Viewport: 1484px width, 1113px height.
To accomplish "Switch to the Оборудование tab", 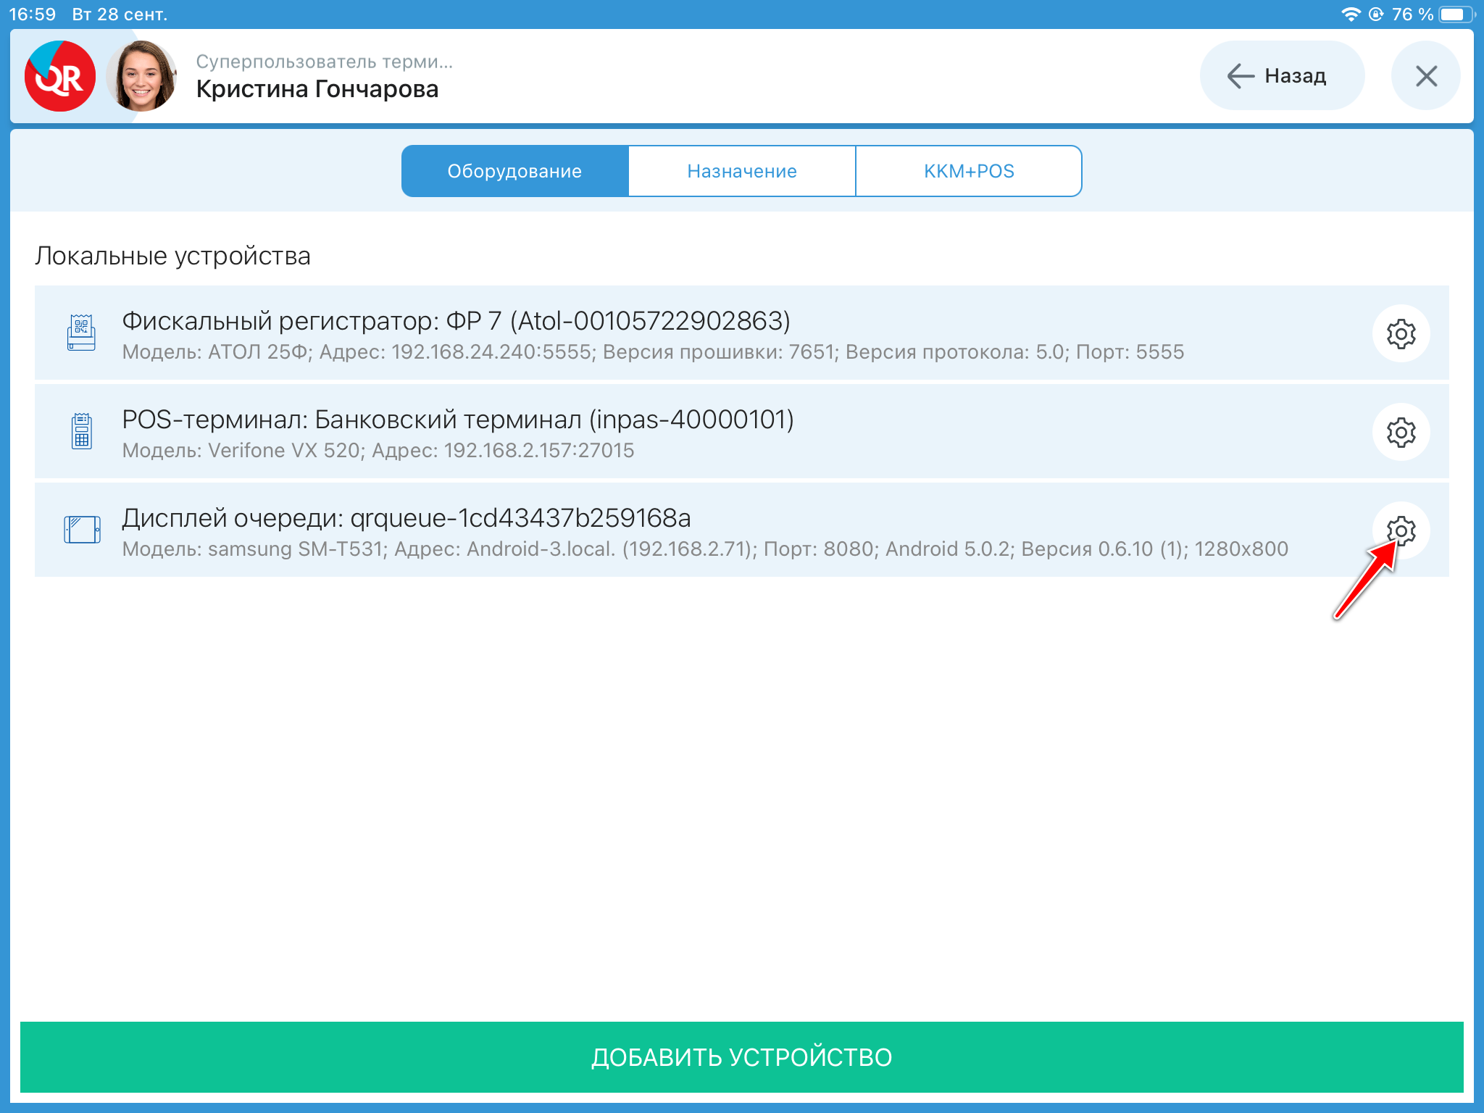I will tap(515, 171).
